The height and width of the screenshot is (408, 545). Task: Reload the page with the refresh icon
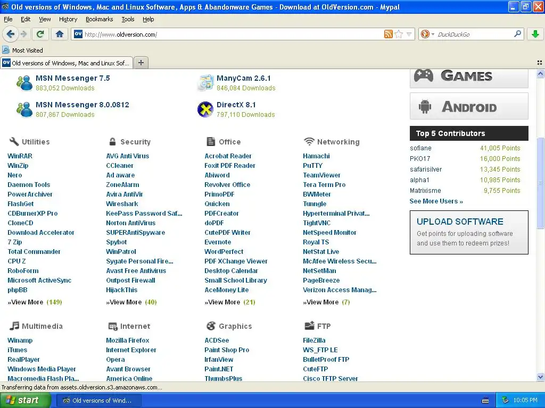[40, 34]
